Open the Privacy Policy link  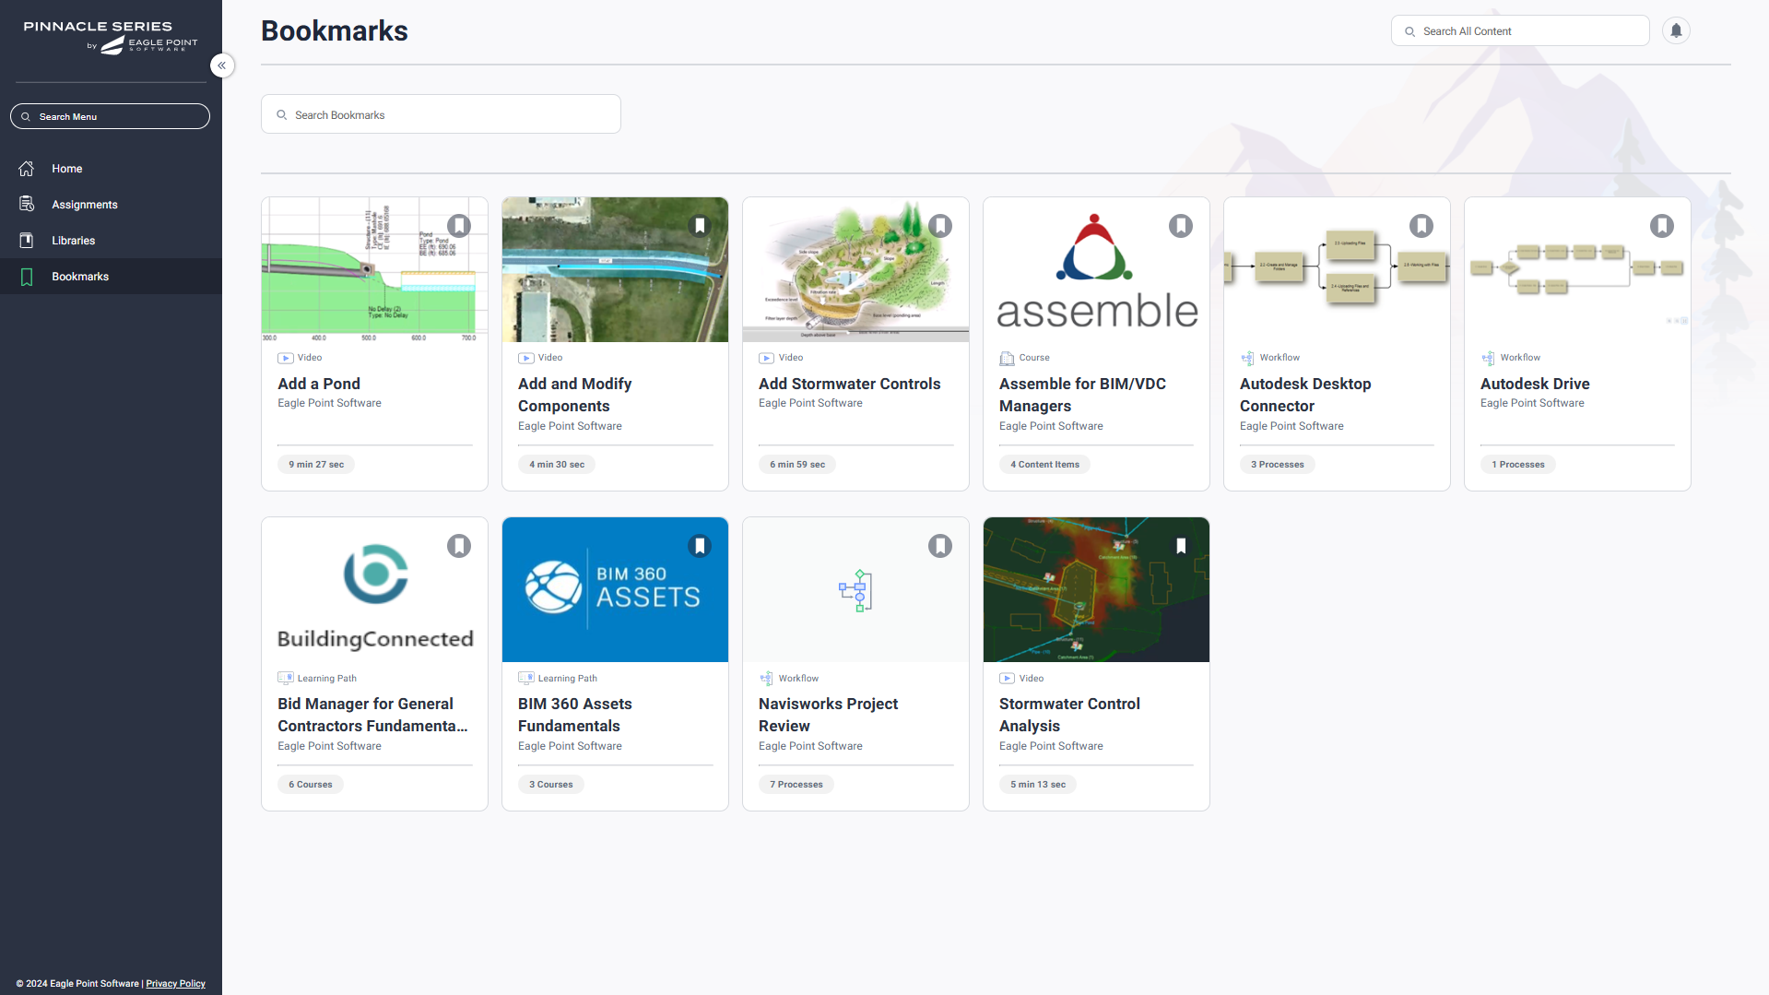pos(175,984)
